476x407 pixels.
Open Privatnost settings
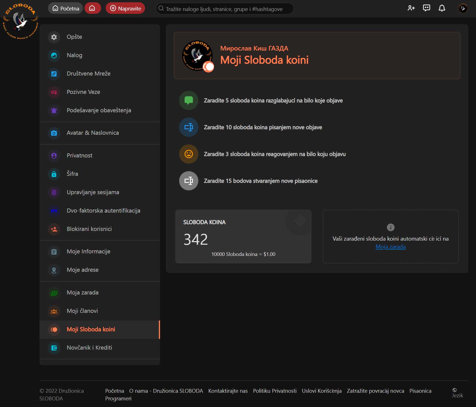pos(100,156)
